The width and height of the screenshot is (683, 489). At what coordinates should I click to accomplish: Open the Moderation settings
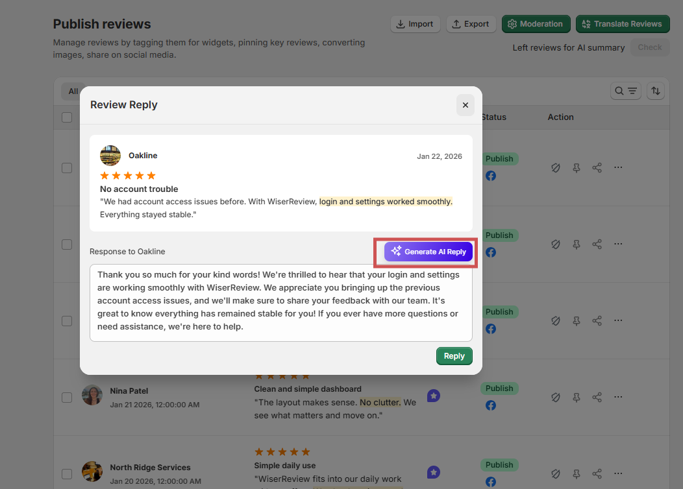(x=536, y=23)
